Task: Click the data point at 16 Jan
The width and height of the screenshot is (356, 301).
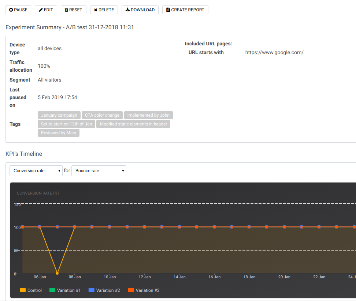Action: click(214, 227)
